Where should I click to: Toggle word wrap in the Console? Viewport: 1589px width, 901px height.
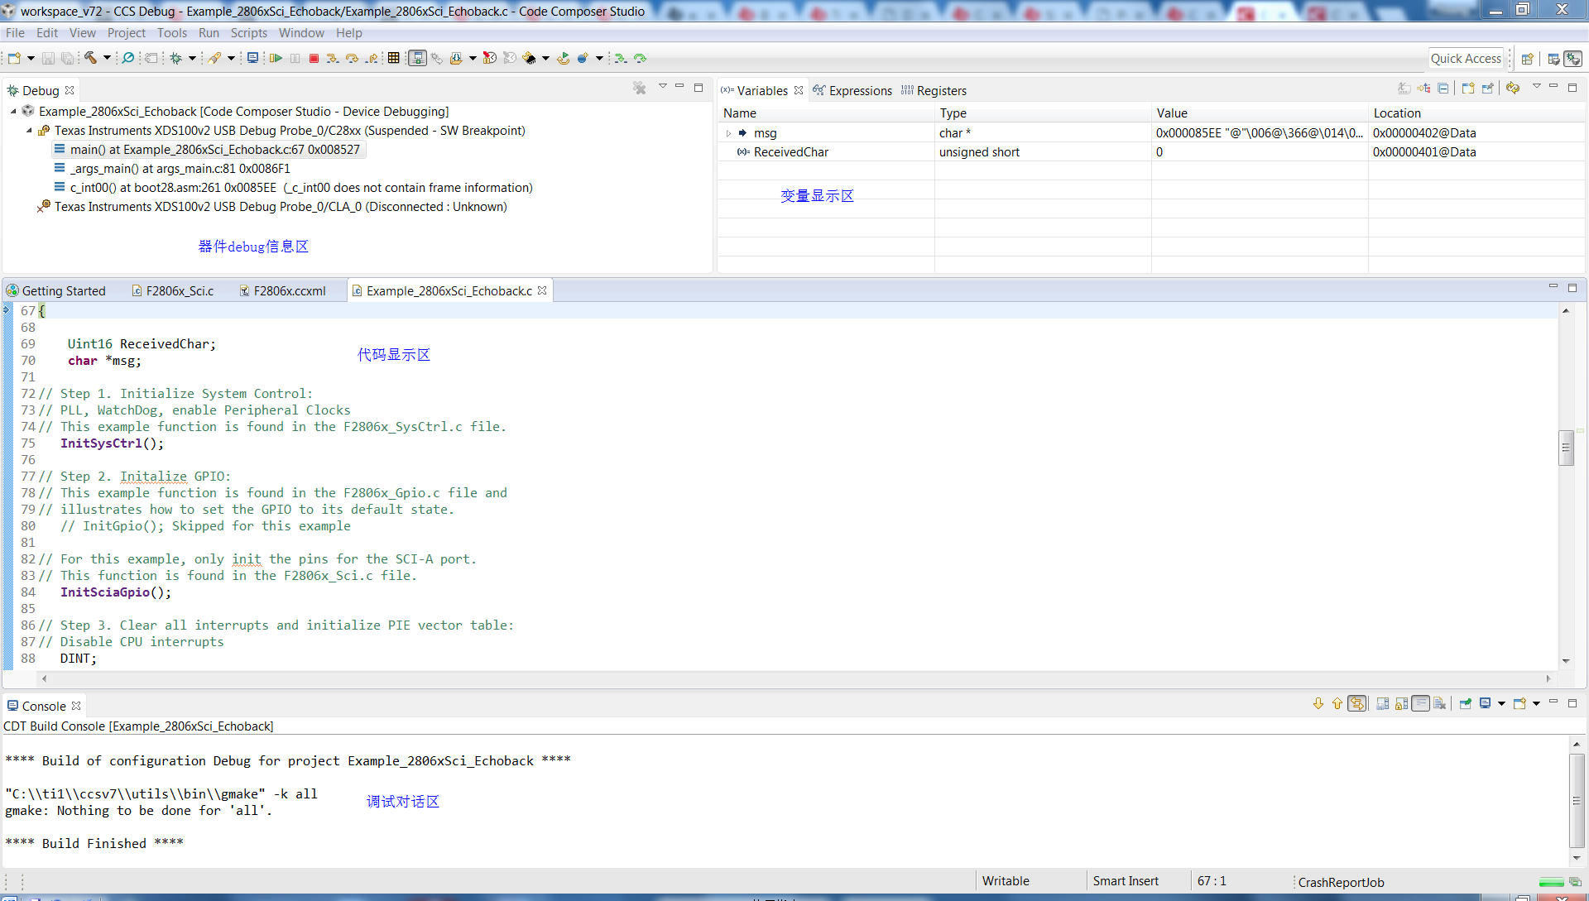click(1421, 703)
